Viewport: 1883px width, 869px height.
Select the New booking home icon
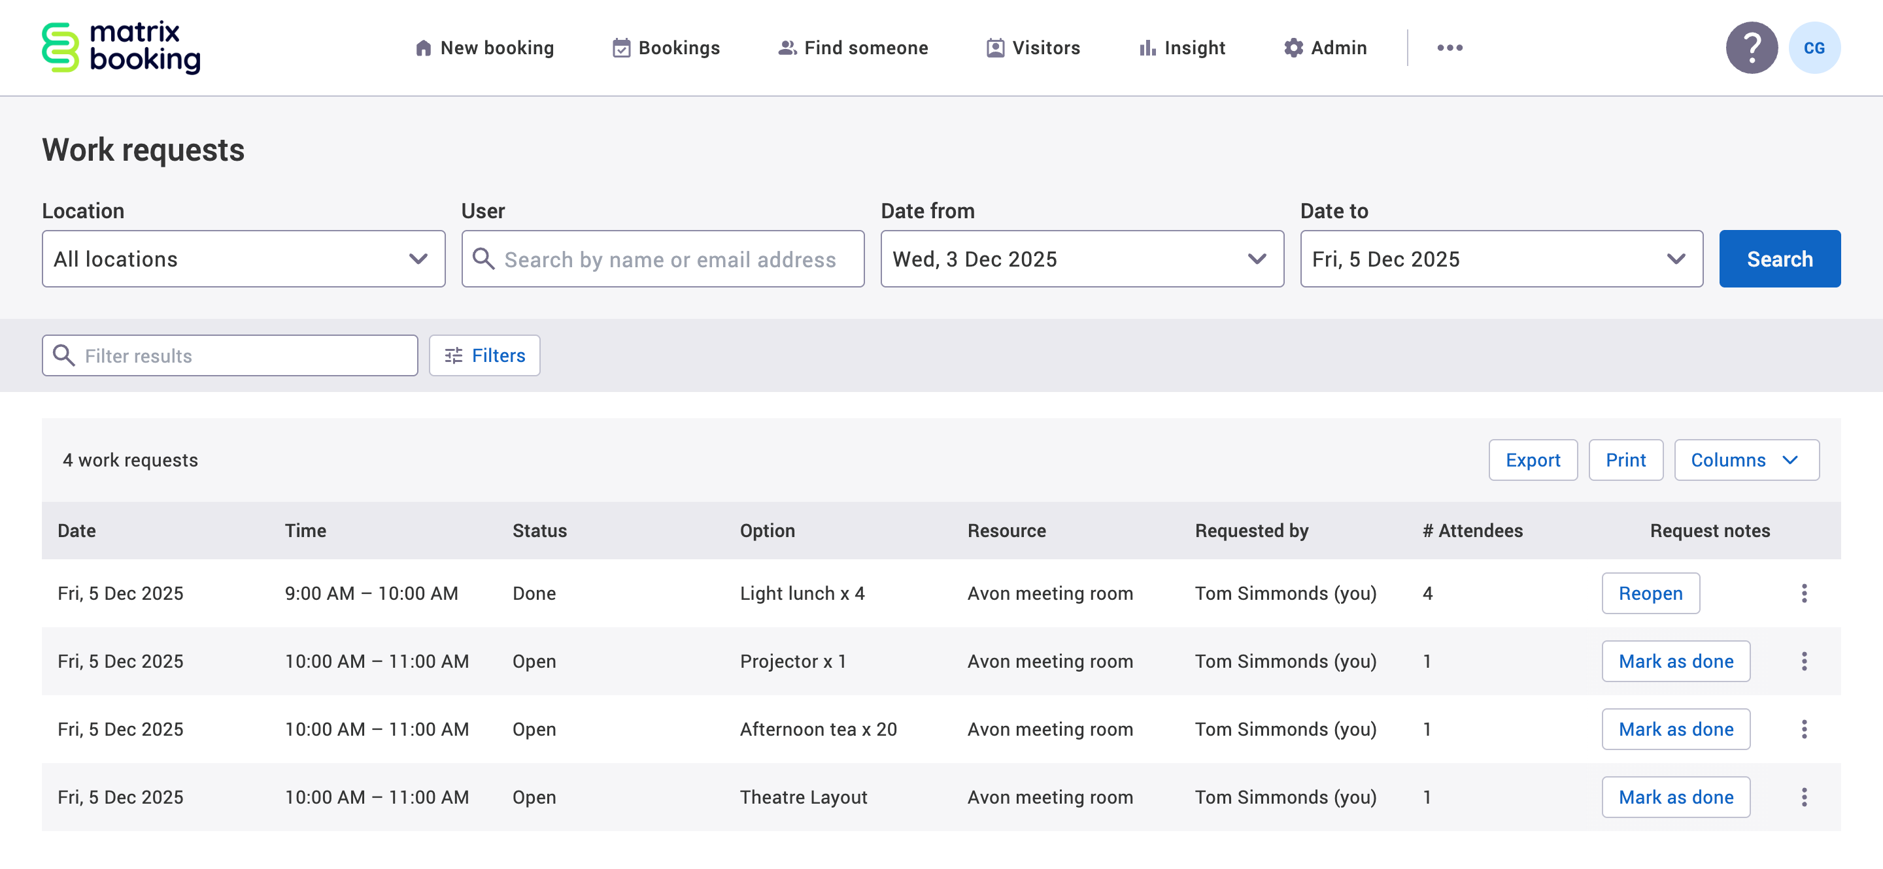coord(424,47)
